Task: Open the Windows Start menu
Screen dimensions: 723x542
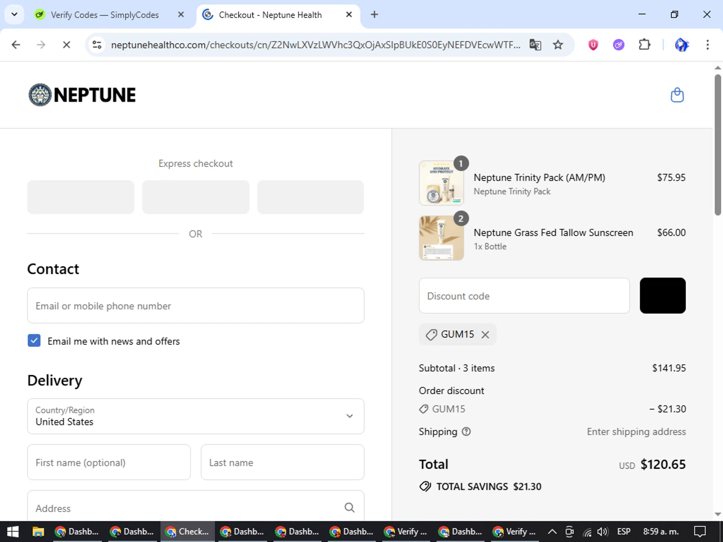Action: pyautogui.click(x=13, y=531)
